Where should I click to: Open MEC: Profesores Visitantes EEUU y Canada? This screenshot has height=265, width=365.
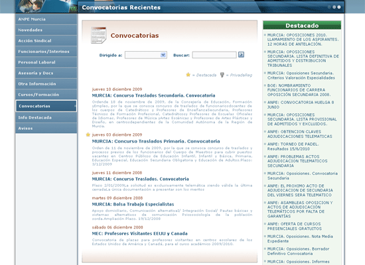click(x=139, y=234)
